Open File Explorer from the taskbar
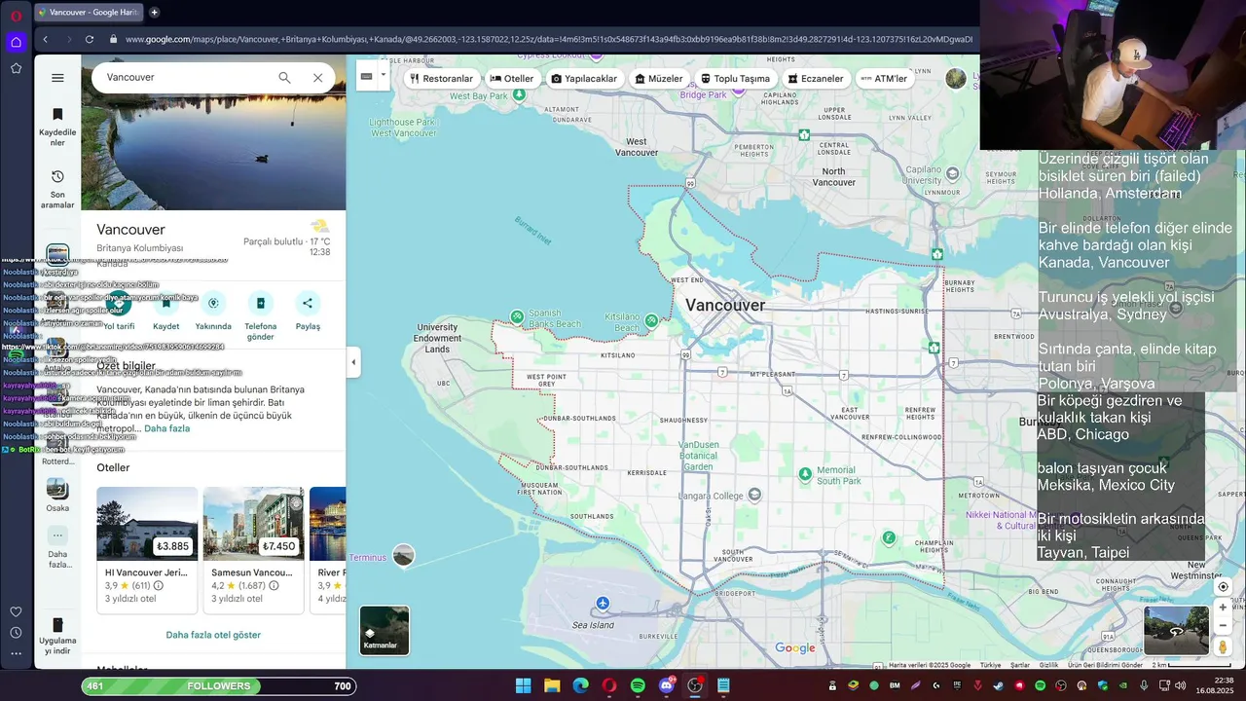The height and width of the screenshot is (701, 1246). pyautogui.click(x=552, y=685)
